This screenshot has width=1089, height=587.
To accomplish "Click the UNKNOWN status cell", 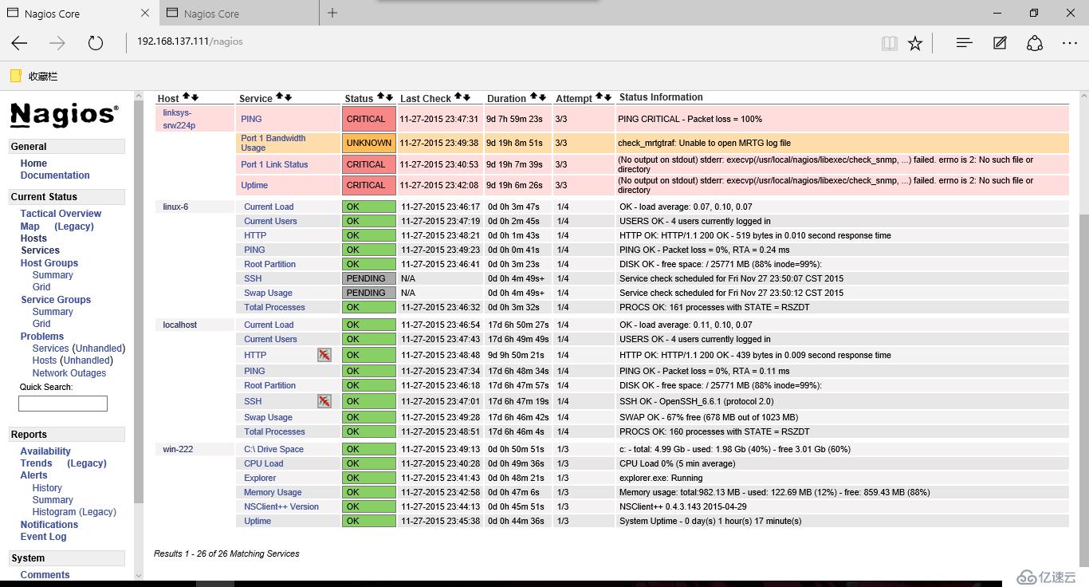I will [x=369, y=143].
